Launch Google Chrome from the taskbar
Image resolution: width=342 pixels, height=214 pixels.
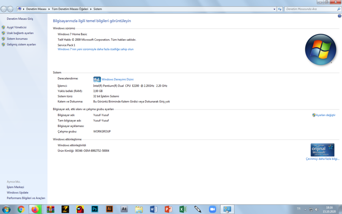21,209
